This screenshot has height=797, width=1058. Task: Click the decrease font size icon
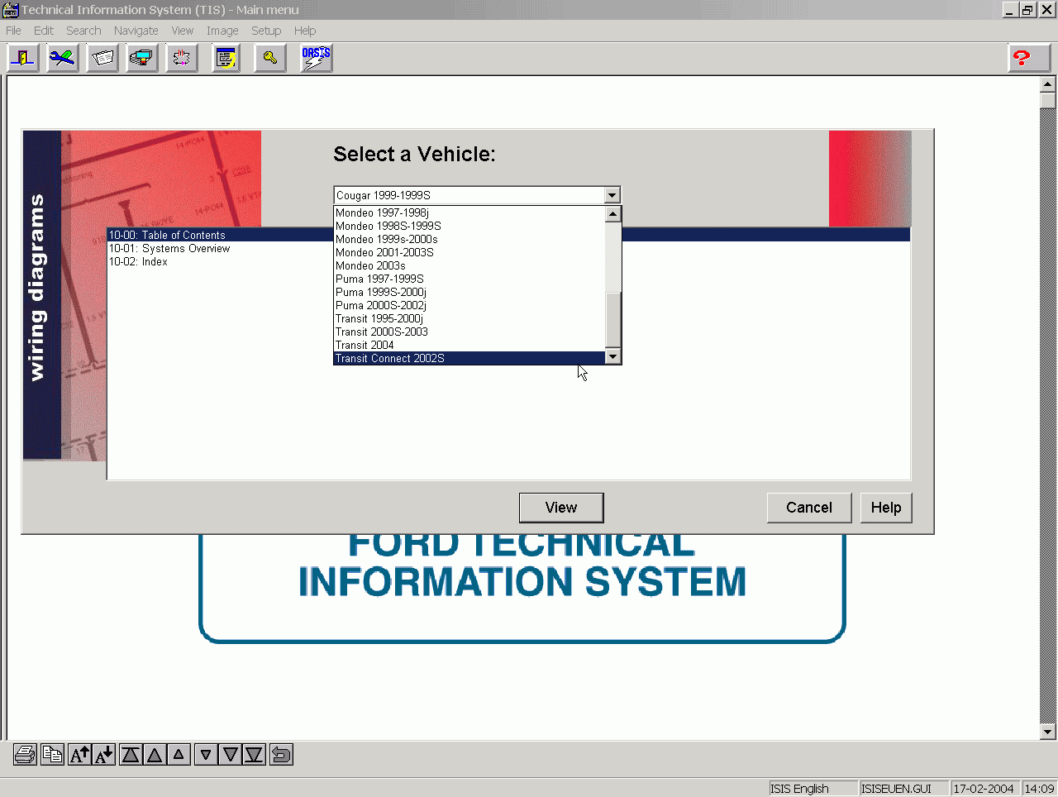[x=102, y=754]
